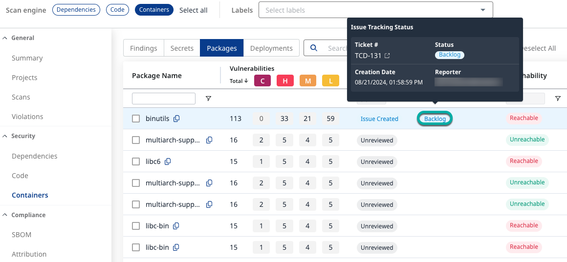
Task: Click the Critical severity C badge
Action: [x=262, y=81]
